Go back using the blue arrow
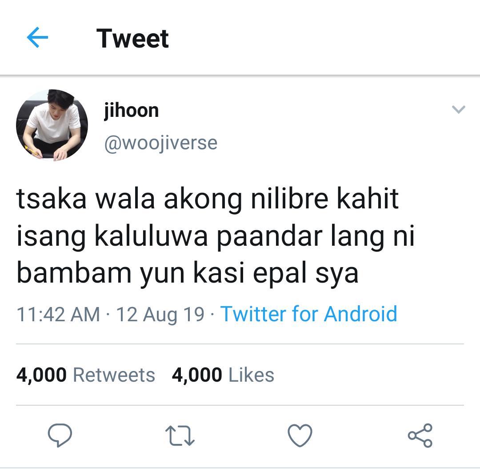480x471 pixels. point(37,37)
